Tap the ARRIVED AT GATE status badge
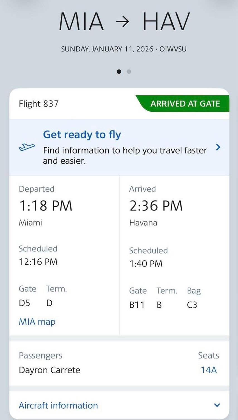This screenshot has height=420, width=238. coord(185,104)
